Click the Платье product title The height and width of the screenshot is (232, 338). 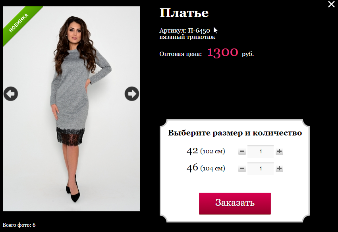184,13
